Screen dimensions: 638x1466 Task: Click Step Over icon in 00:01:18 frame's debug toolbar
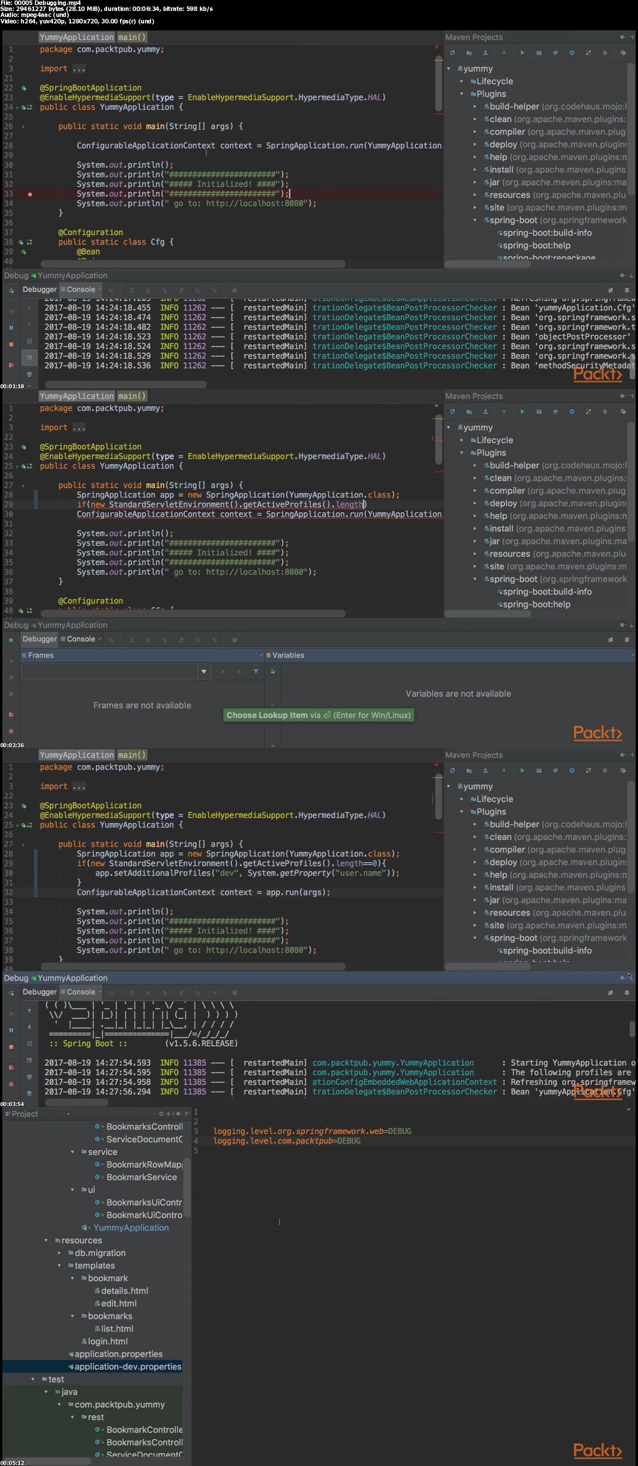pyautogui.click(x=132, y=290)
